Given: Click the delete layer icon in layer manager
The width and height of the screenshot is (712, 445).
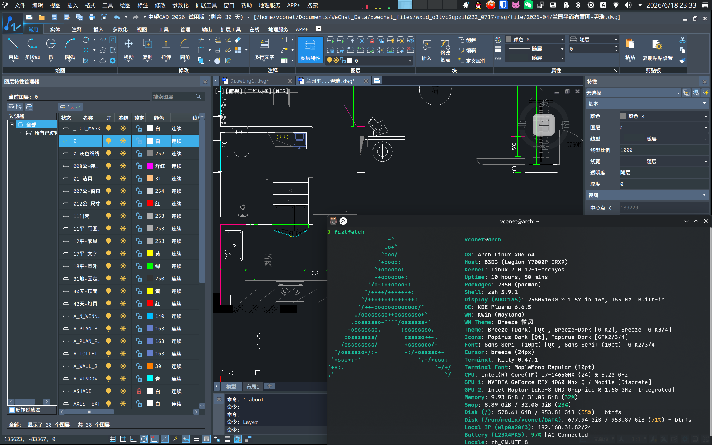Looking at the screenshot, I should 71,107.
